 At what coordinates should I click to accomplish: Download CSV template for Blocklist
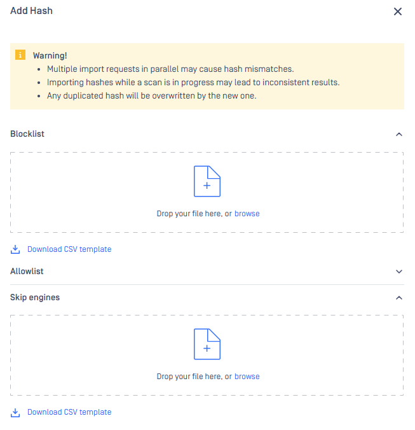coord(69,249)
